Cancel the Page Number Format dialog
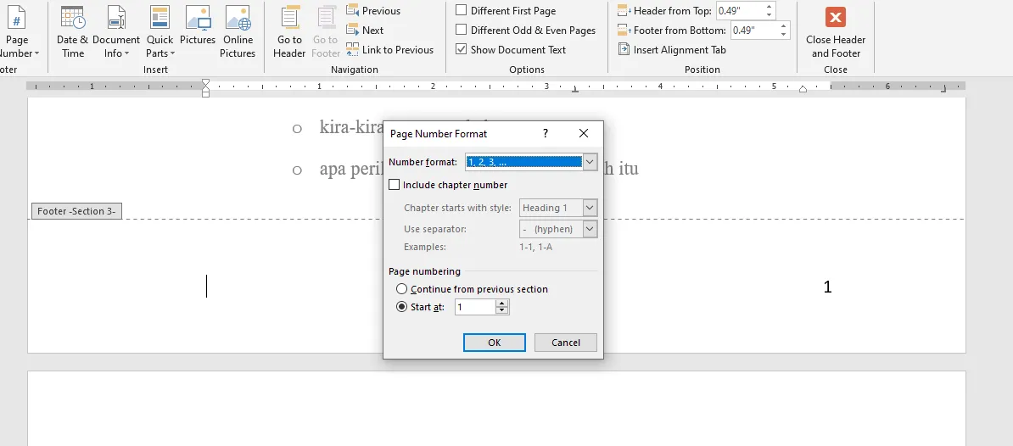 point(565,343)
